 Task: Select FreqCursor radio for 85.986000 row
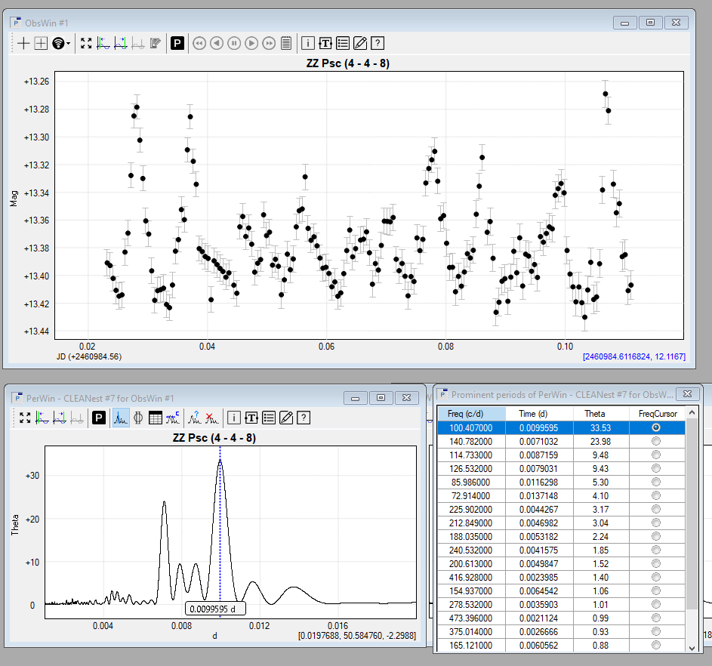(655, 482)
